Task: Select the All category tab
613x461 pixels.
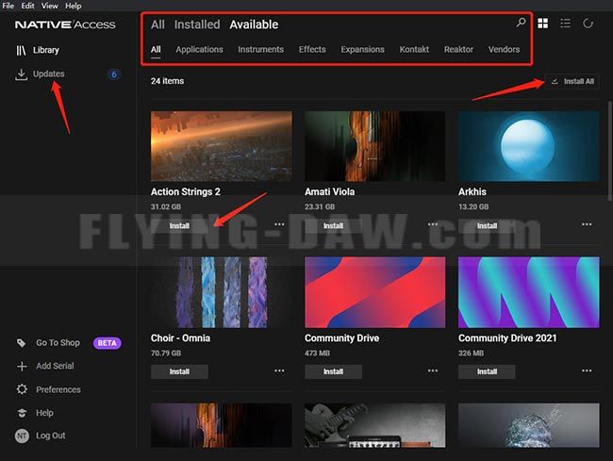Action: click(x=156, y=50)
